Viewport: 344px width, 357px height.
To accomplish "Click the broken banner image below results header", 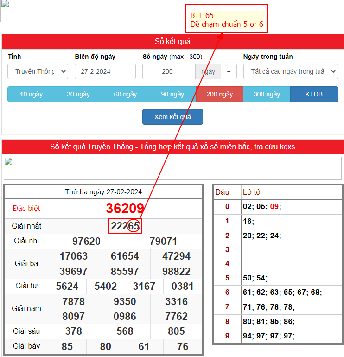I will [x=172, y=168].
